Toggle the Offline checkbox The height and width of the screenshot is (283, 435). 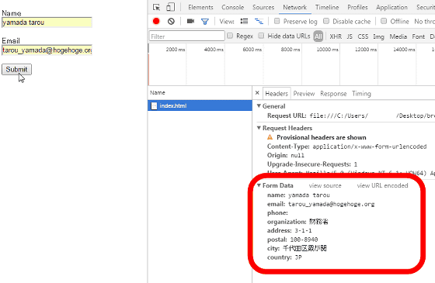384,21
